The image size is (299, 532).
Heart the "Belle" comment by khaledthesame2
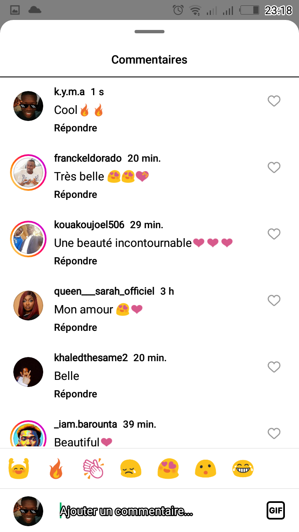coord(274,367)
